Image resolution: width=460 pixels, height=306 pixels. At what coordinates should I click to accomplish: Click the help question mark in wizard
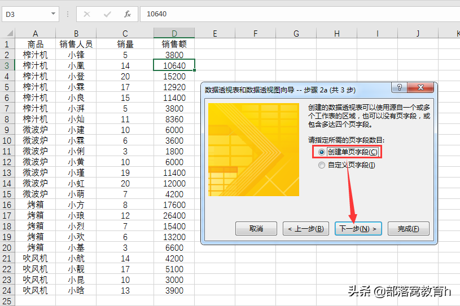(399, 87)
